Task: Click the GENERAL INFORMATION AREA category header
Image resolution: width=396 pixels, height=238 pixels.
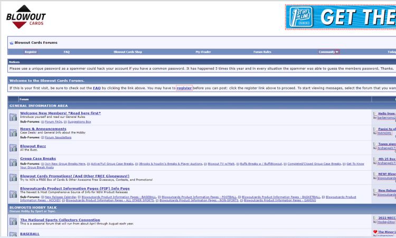Action: pyautogui.click(x=39, y=106)
